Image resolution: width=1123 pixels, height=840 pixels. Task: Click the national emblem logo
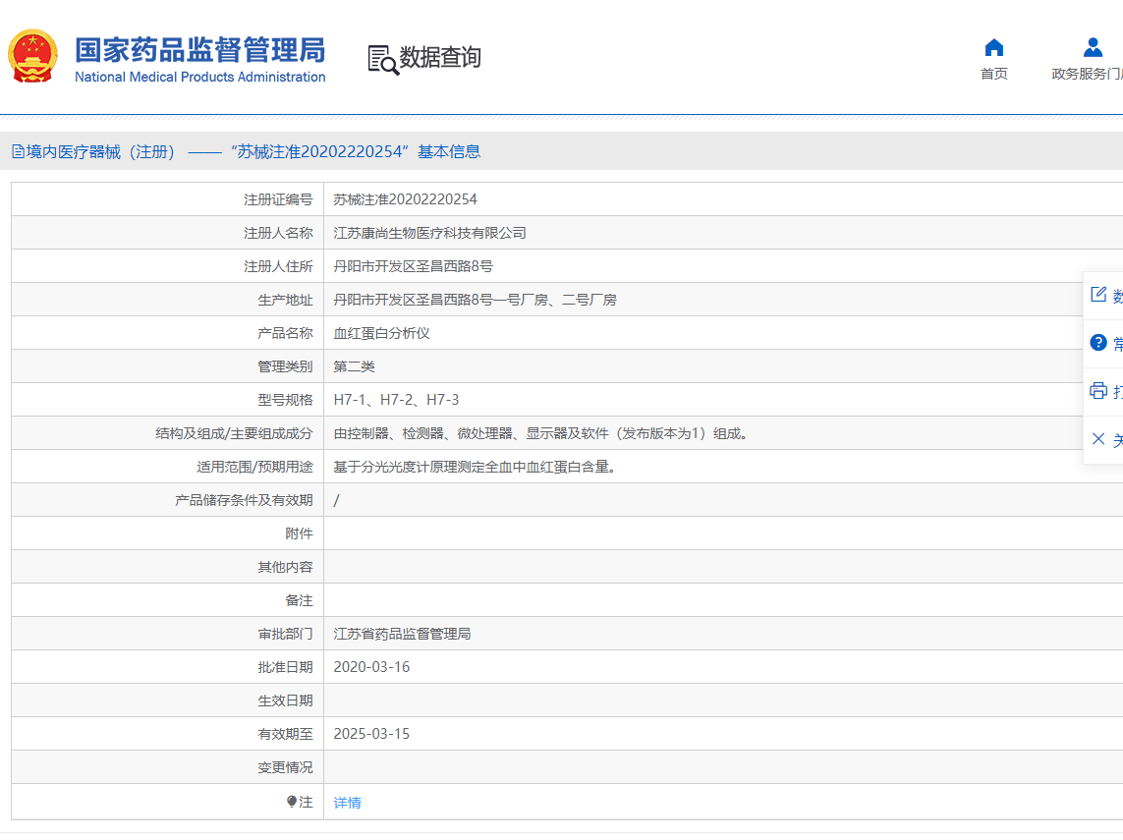[x=32, y=56]
